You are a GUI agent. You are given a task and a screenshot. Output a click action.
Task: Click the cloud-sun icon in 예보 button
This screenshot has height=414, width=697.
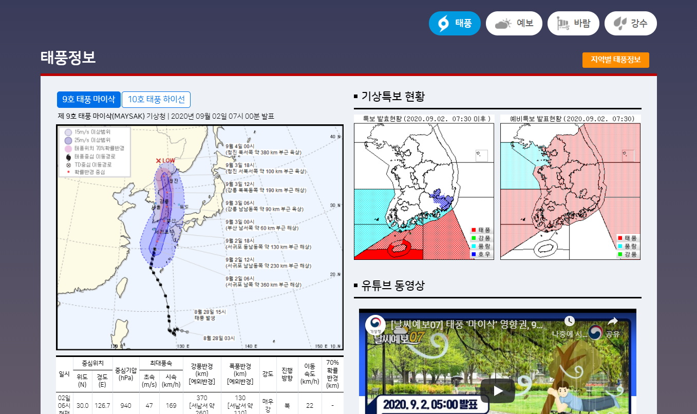pos(503,24)
